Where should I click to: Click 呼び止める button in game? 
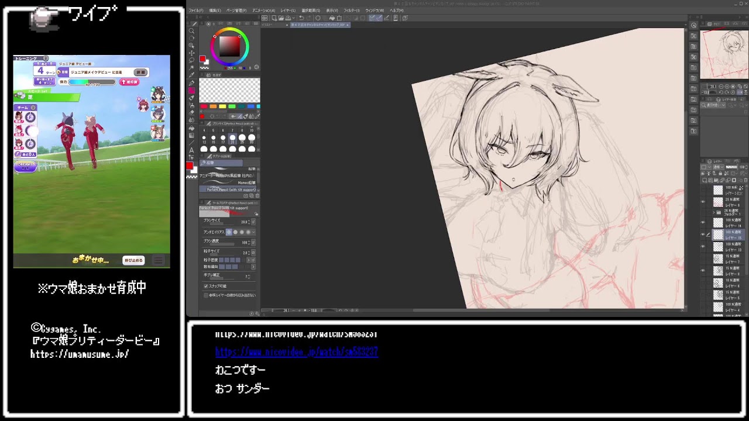pos(133,260)
